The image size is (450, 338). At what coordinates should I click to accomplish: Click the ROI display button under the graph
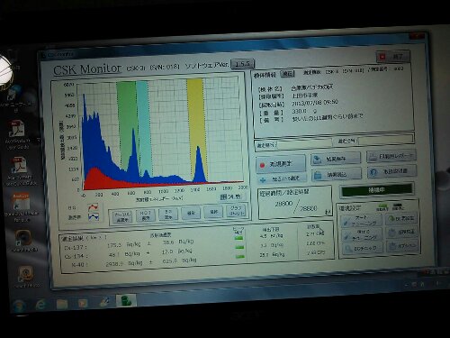[146, 215]
